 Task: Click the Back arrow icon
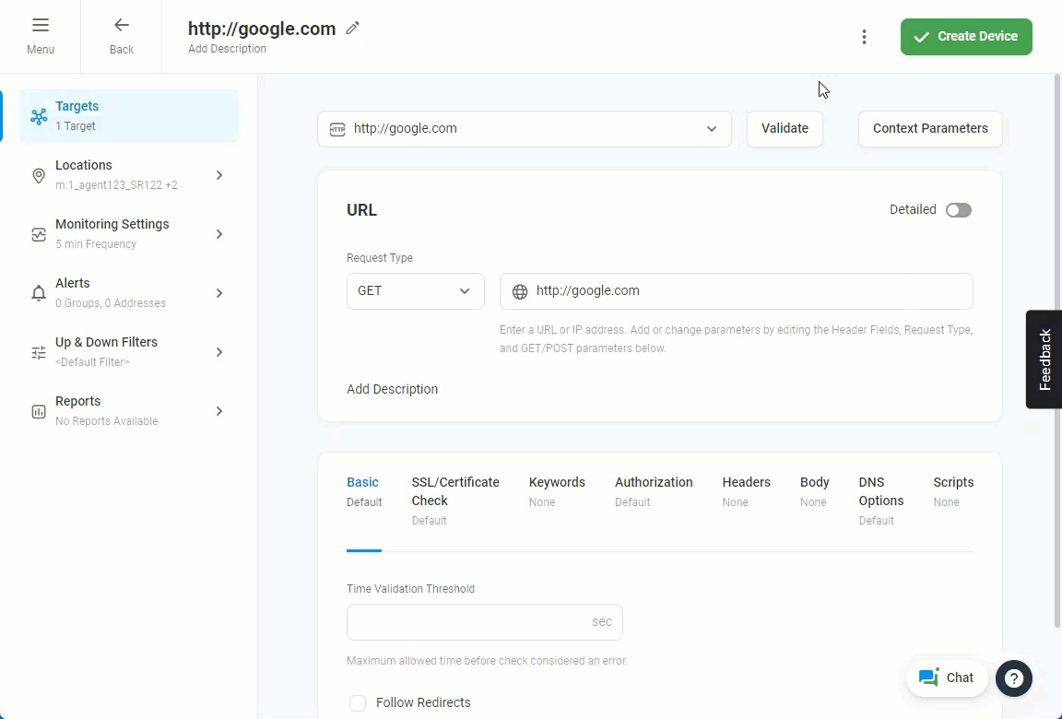(122, 26)
